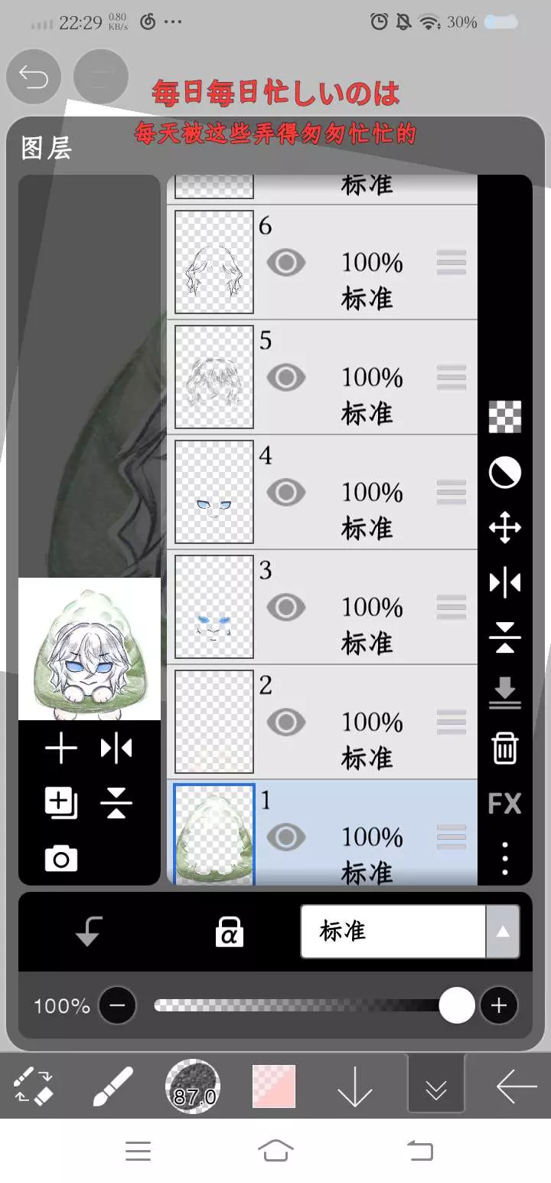551x1183 pixels.
Task: Toggle visibility of layer 4
Action: [x=286, y=492]
